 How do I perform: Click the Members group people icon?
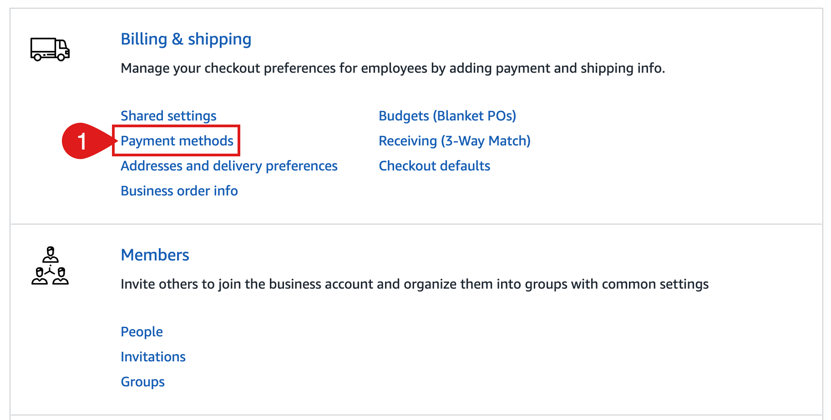point(50,265)
